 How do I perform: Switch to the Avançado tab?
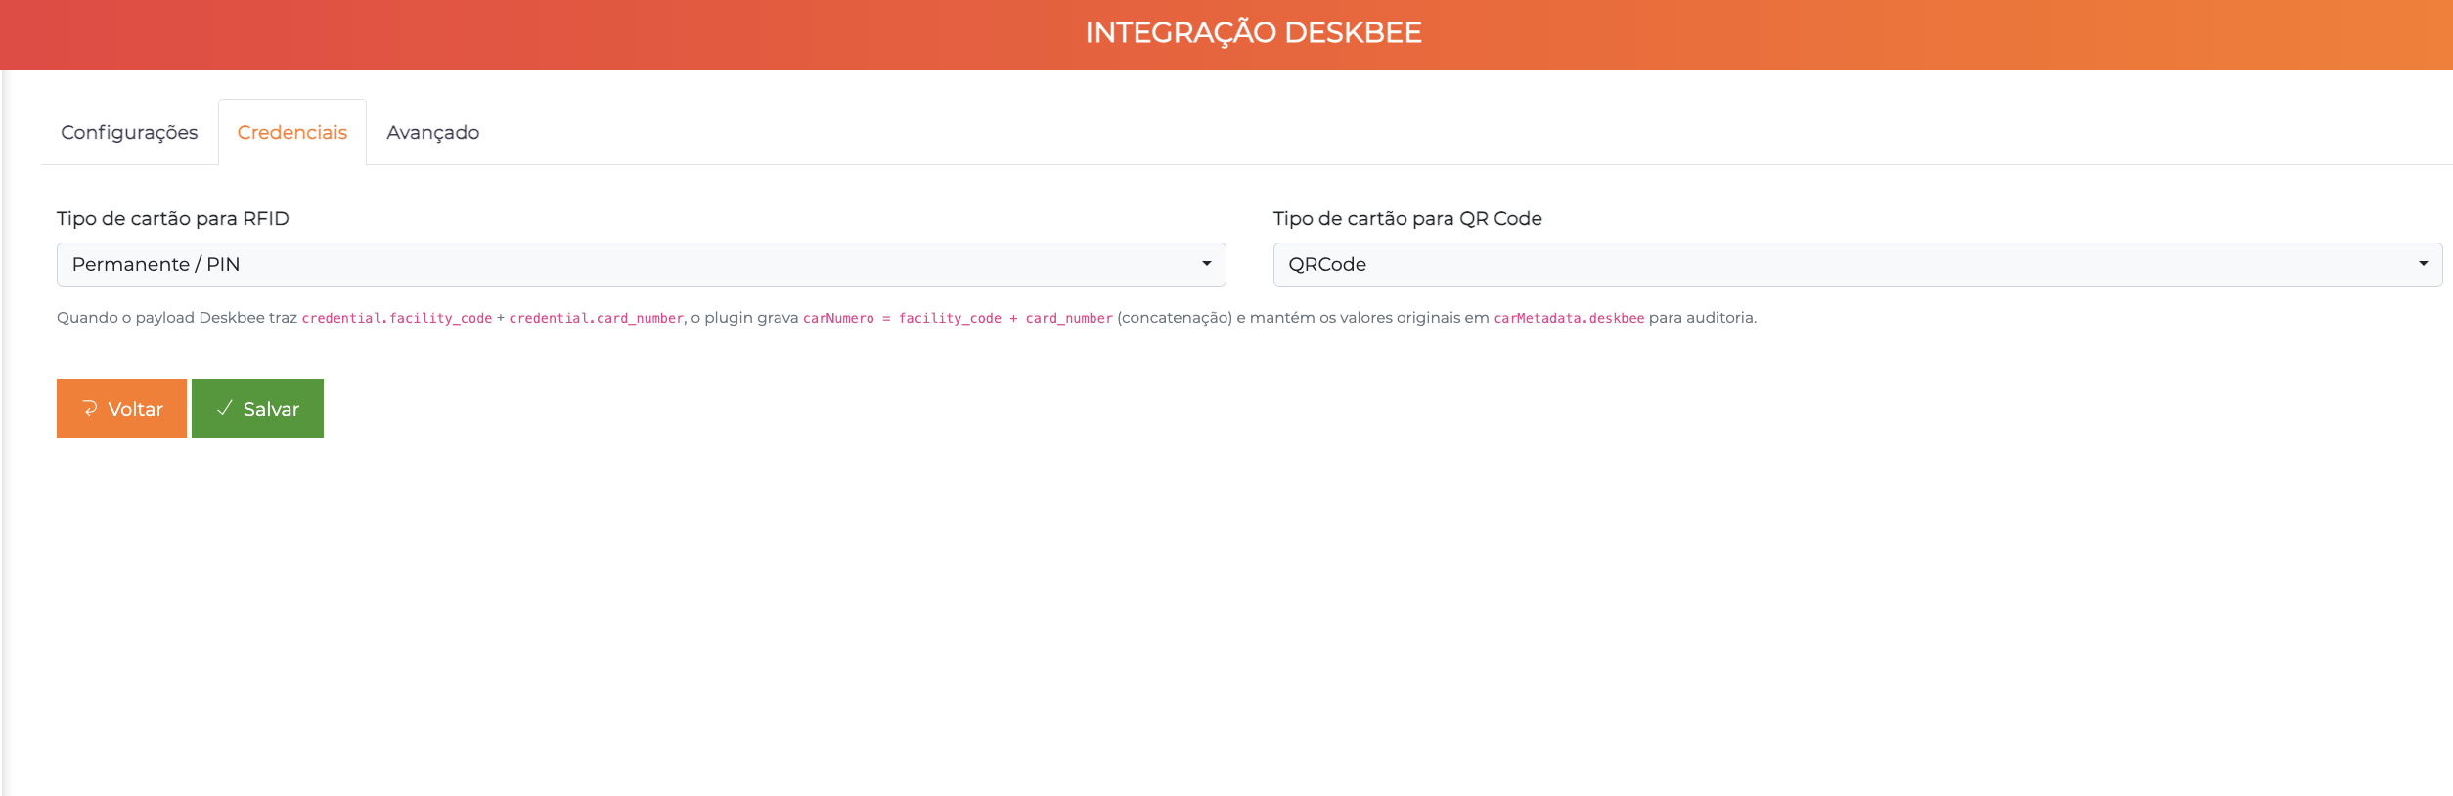pos(432,132)
